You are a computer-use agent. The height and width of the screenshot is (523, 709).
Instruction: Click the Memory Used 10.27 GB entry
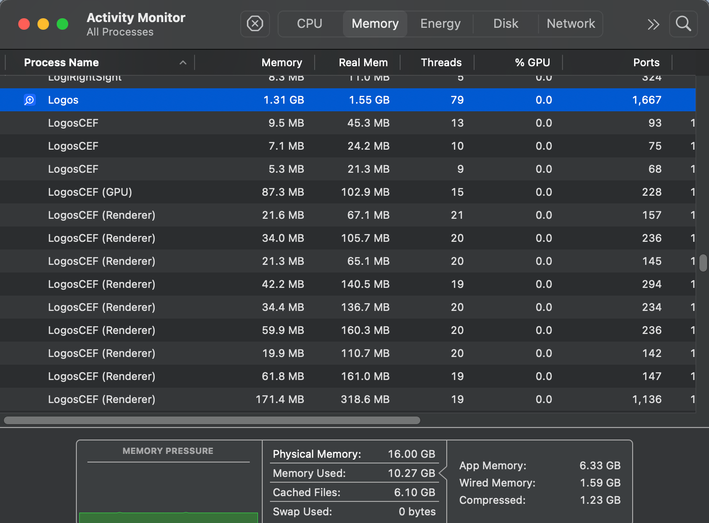click(354, 473)
